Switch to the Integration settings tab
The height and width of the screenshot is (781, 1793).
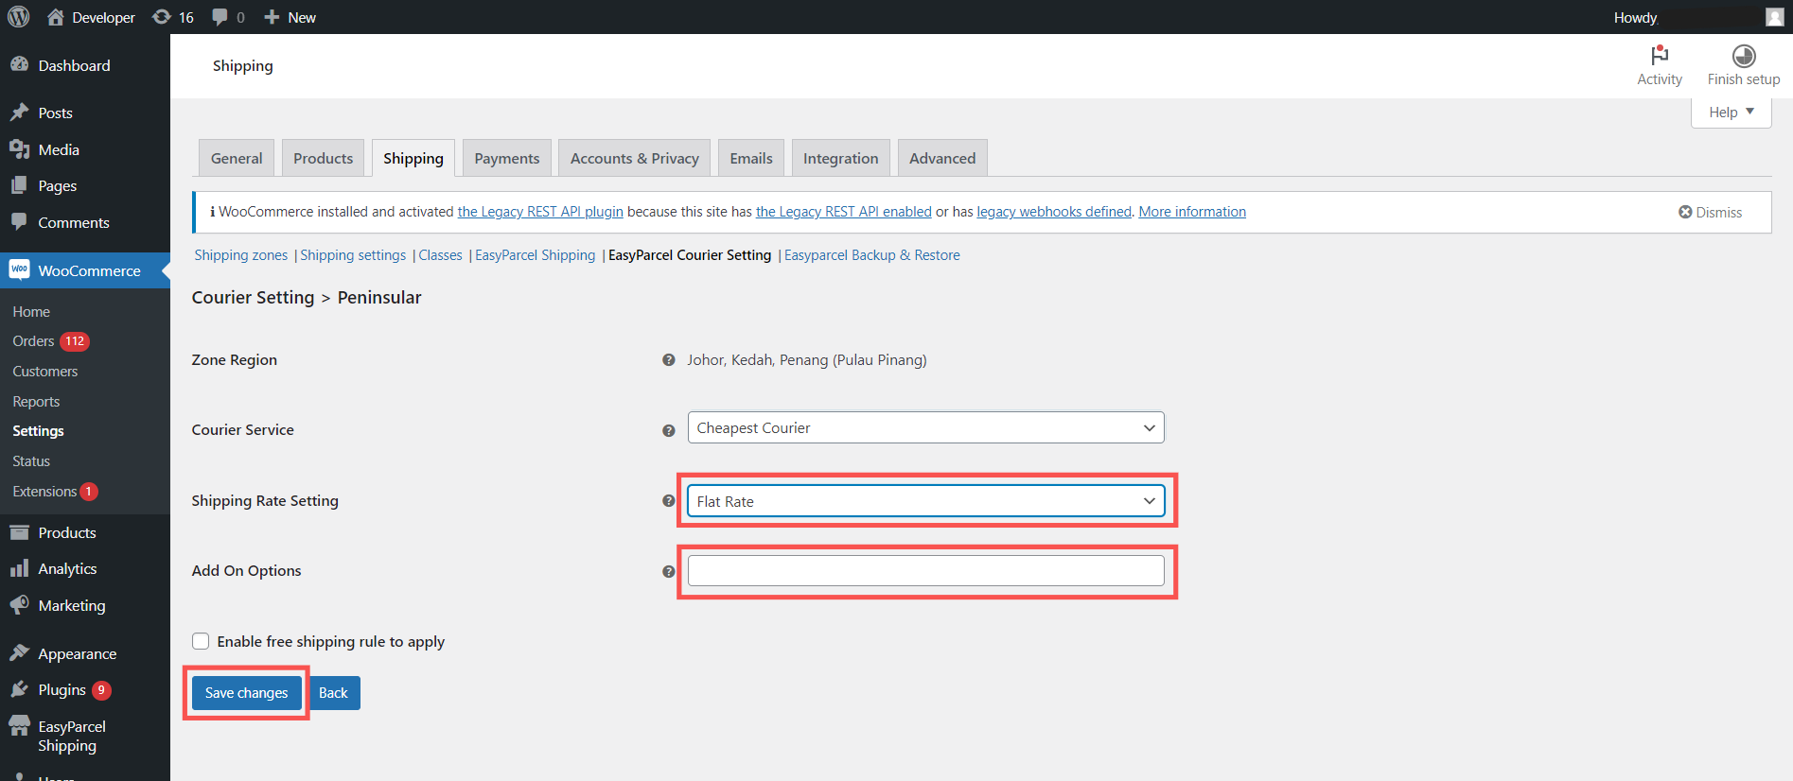(x=841, y=158)
